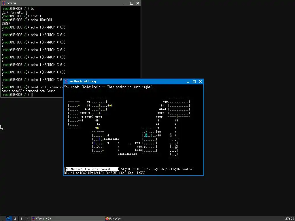Viewport: 295px width, 221px height.
Task: Click the 'NutNectar2 the Rhizotomist' status name
Action: click(88, 169)
